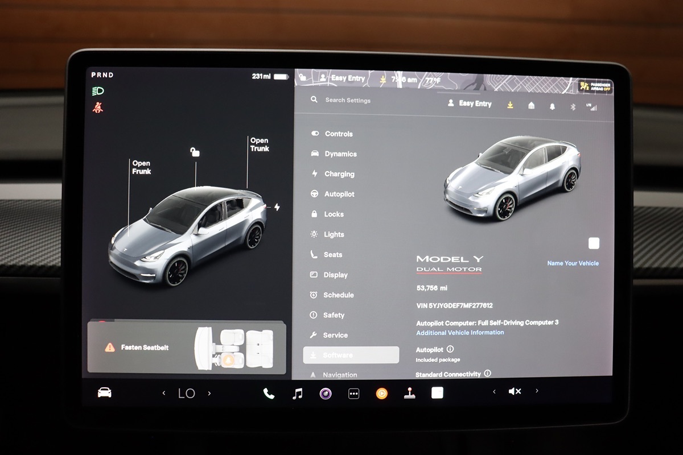Tap the white square above Name Your Vehicle

594,243
